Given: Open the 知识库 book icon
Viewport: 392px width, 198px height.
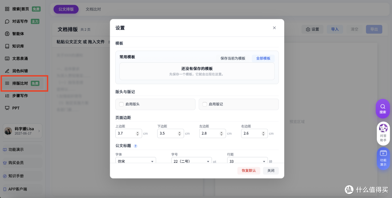Looking at the screenshot, I should coord(7,46).
